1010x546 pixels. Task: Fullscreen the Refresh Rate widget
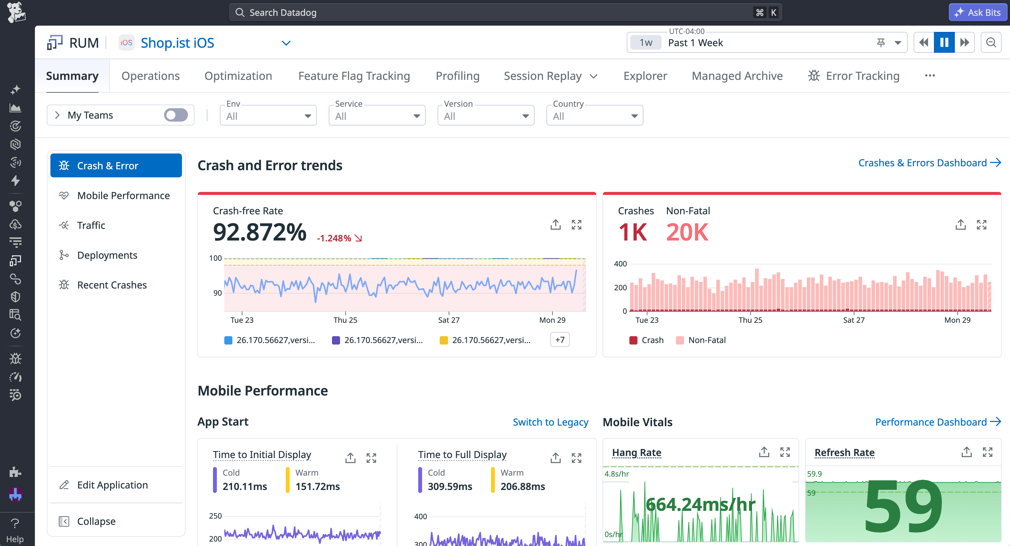point(988,452)
